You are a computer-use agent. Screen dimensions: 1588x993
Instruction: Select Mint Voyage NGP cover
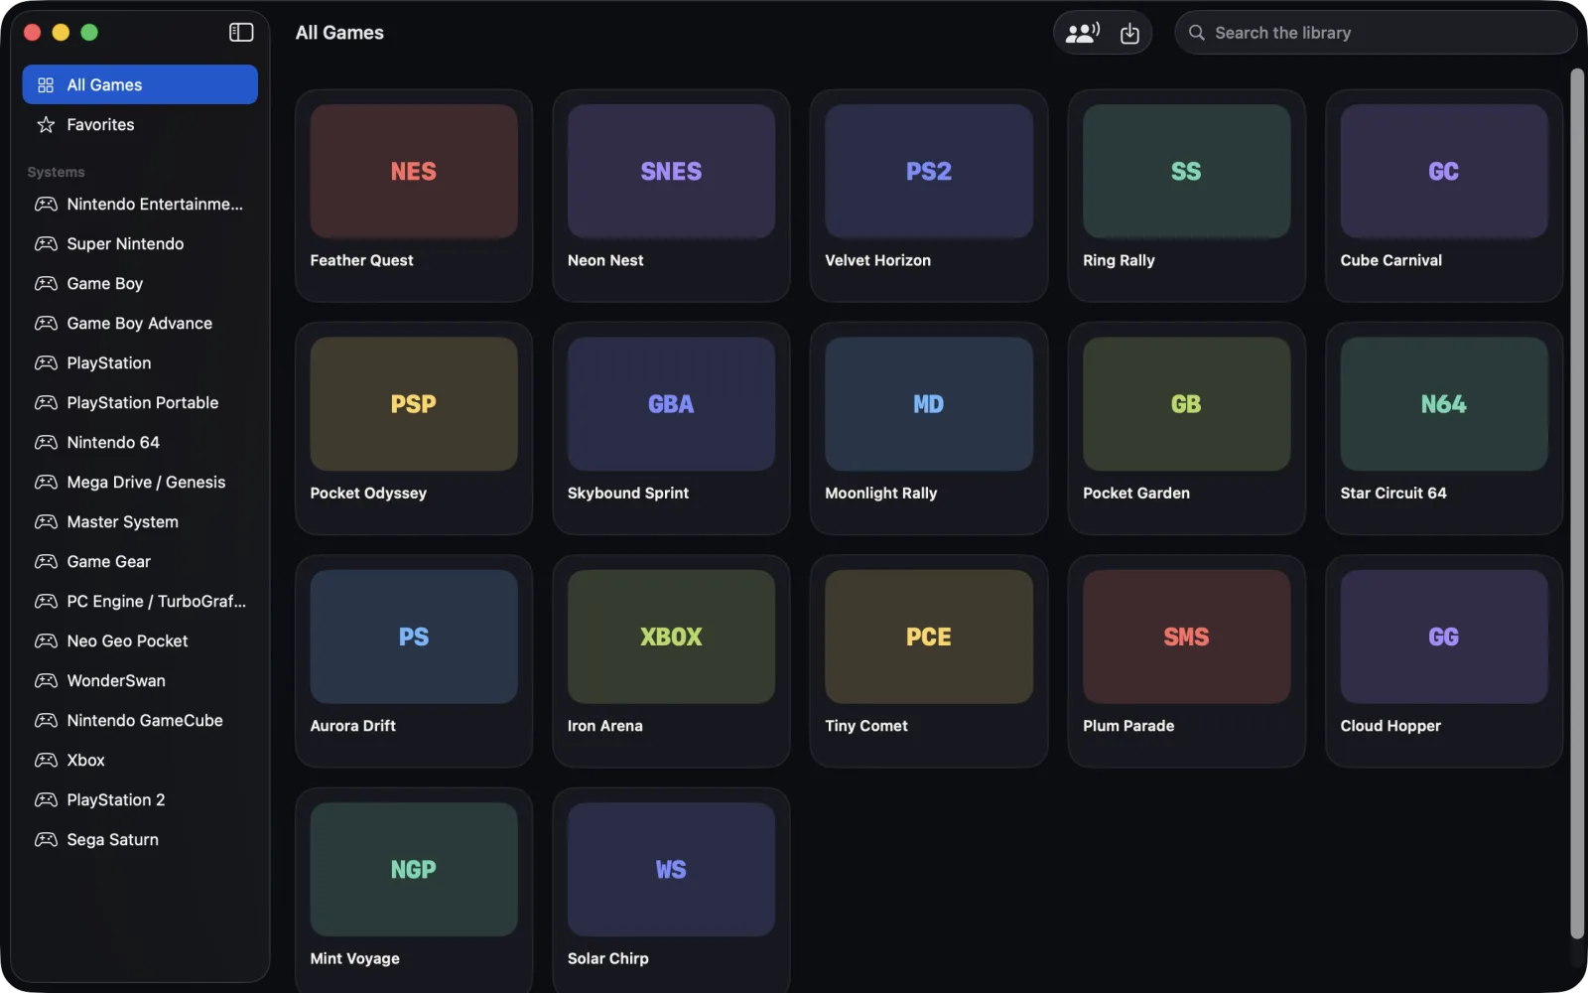click(x=414, y=870)
